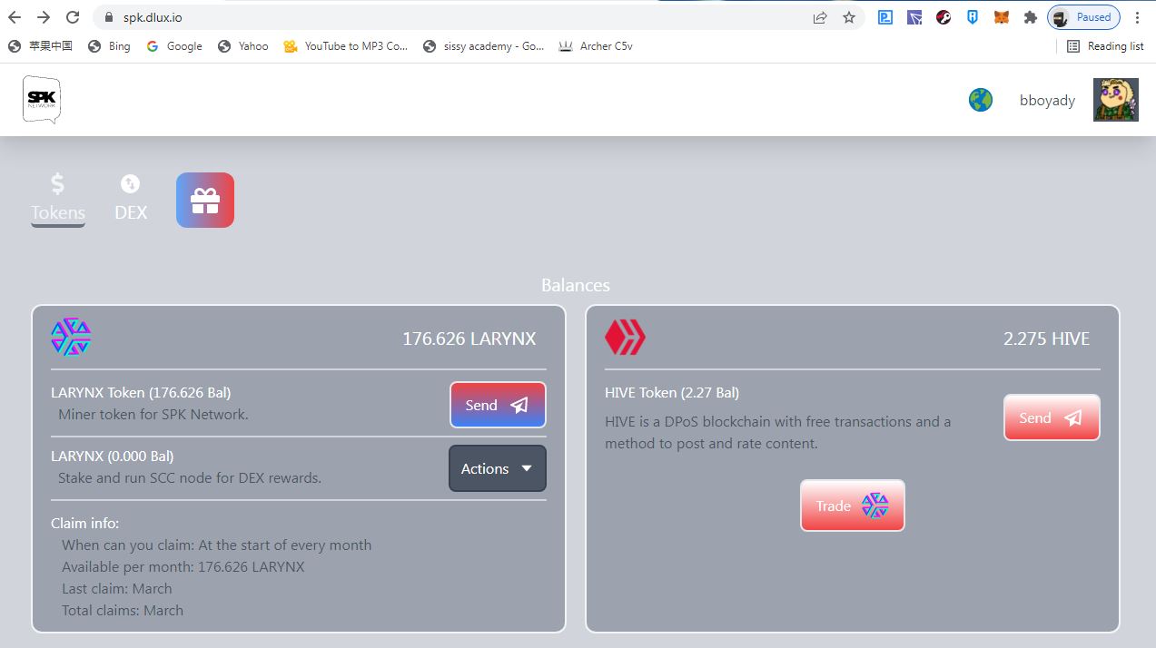Open the Extensions puzzle menu

pos(1030,17)
